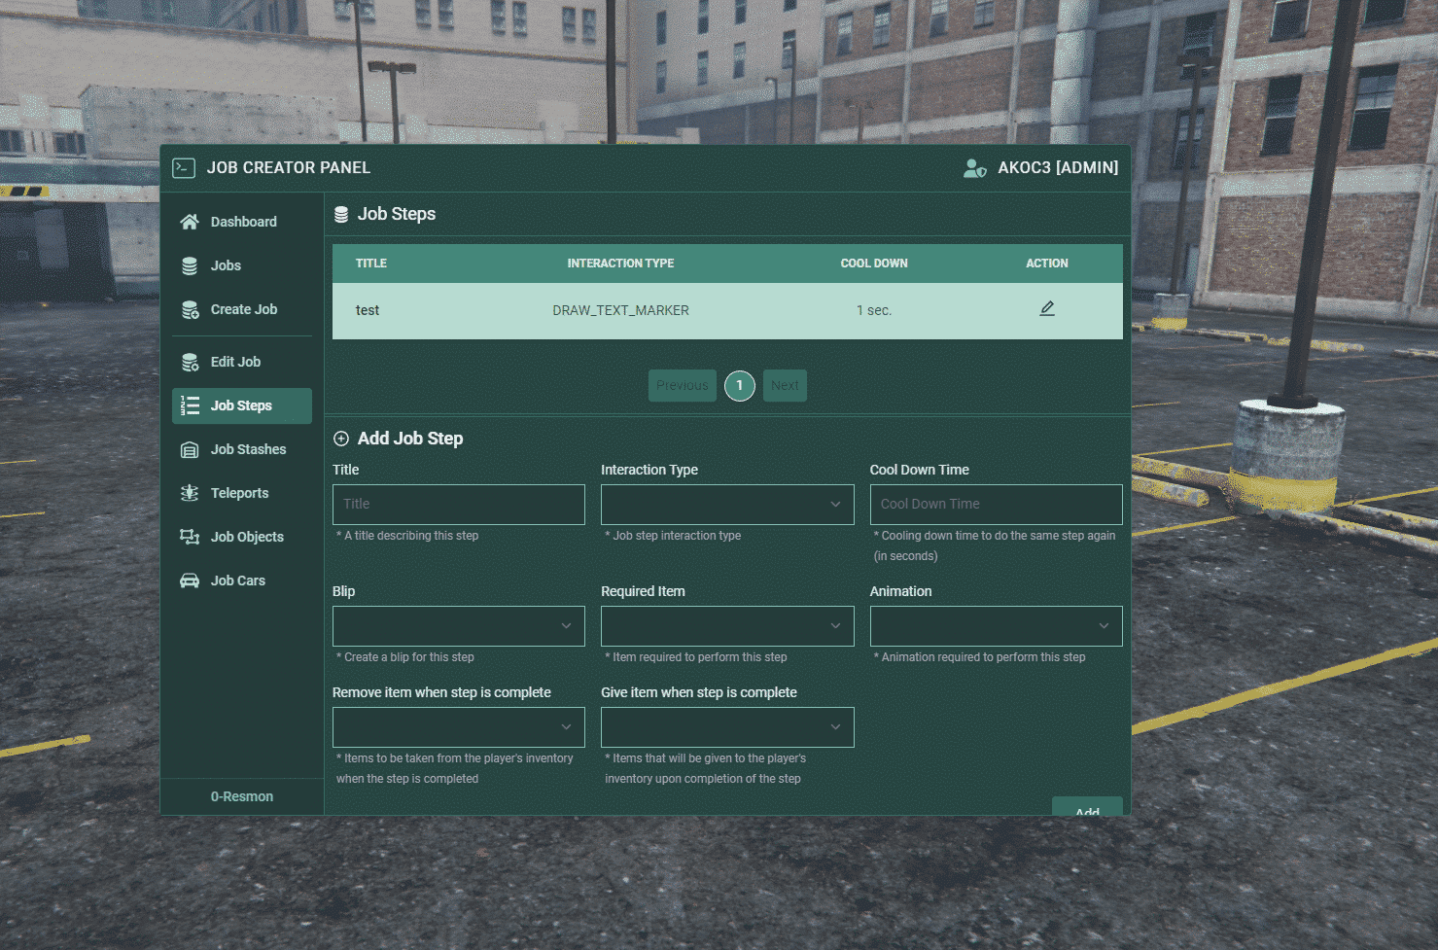Click the Job Steps numbered list icon
The width and height of the screenshot is (1438, 950).
point(190,405)
